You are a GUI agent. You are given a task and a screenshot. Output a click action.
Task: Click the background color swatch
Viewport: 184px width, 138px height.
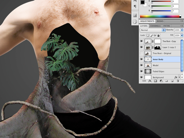click(145, 5)
